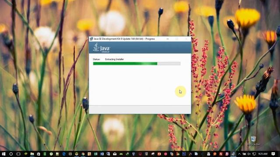
Task: Open the Mail app on the taskbar
Action: point(115,154)
